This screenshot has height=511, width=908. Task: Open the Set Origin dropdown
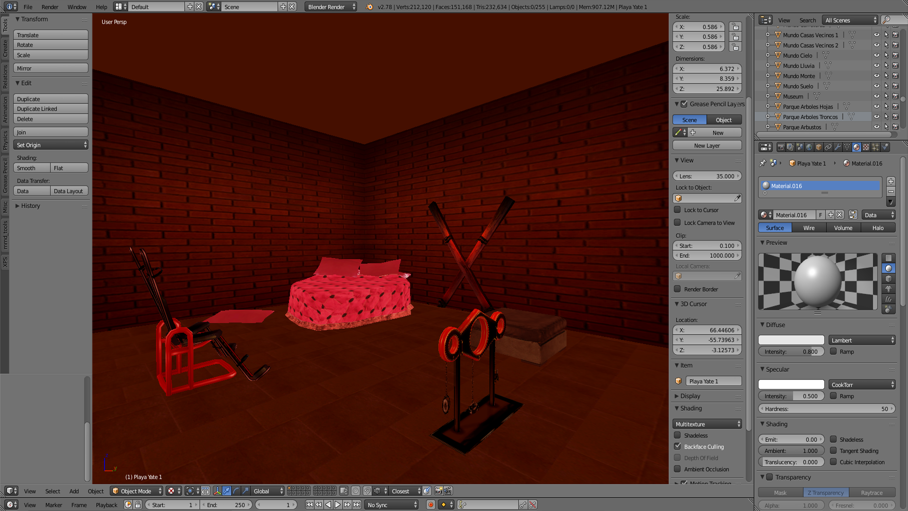(x=51, y=145)
